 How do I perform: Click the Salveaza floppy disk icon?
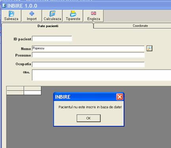(x=11, y=14)
